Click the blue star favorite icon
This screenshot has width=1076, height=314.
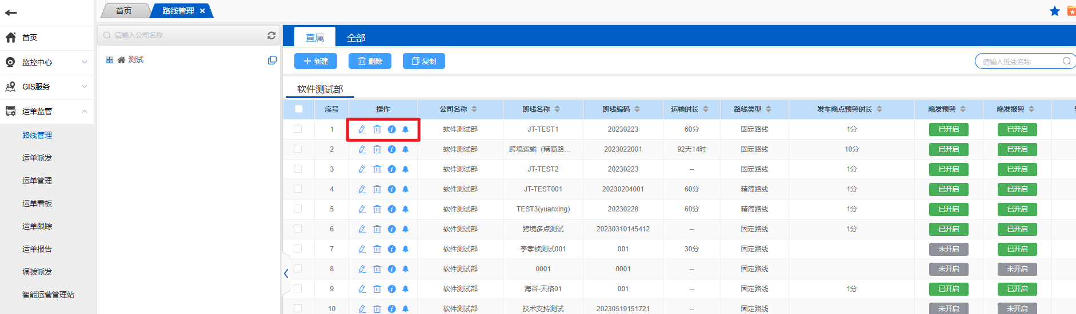click(1055, 11)
